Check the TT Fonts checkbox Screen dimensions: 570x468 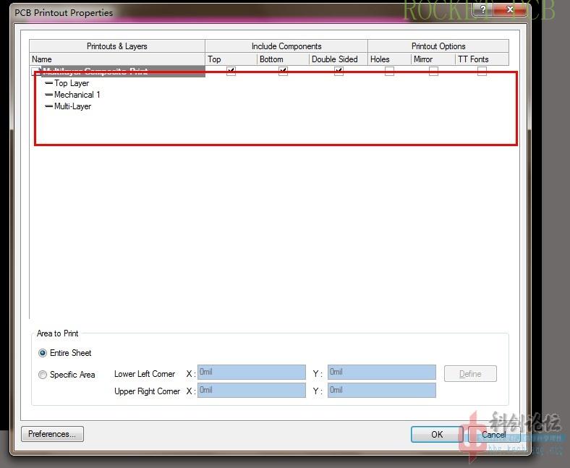point(482,71)
